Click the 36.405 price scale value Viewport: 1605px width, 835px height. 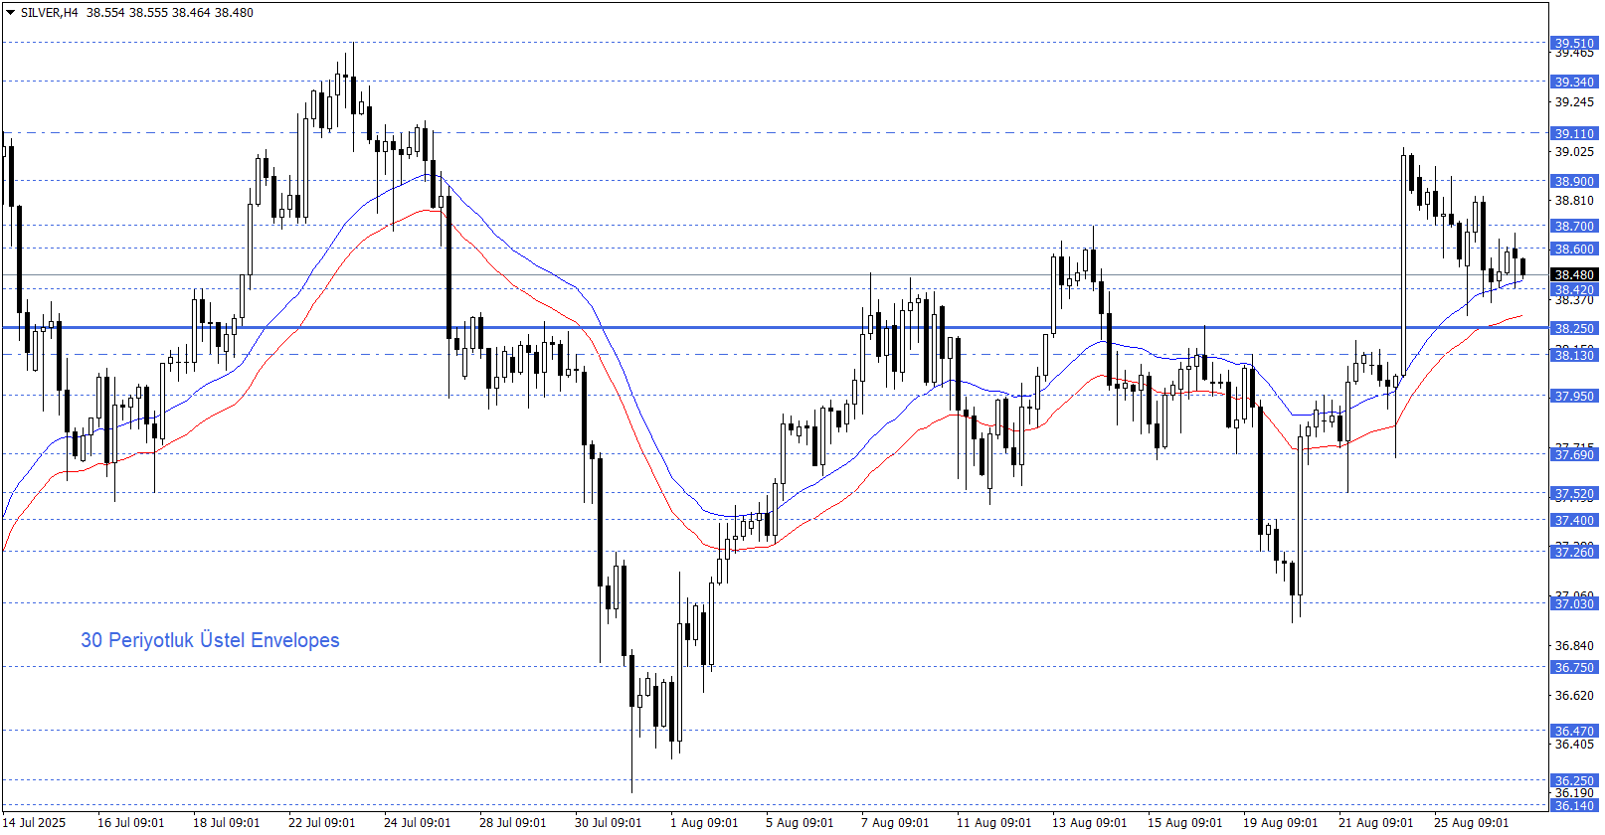click(x=1574, y=745)
